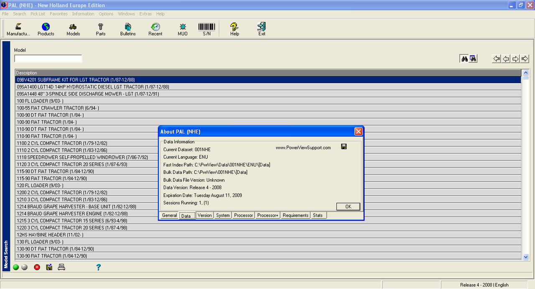Click the green circle icon at bottom

click(16, 267)
